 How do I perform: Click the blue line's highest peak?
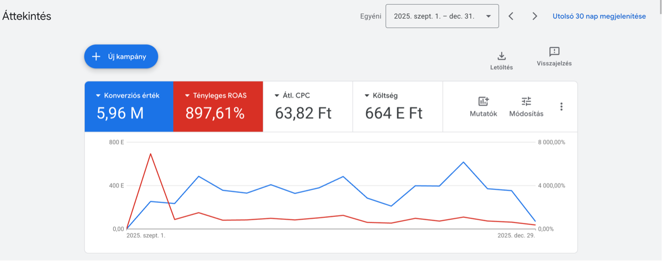pos(463,162)
